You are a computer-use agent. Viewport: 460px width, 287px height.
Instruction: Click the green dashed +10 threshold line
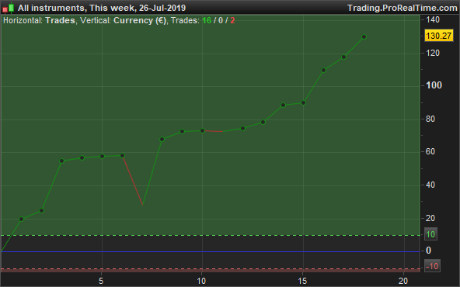[x=211, y=235]
